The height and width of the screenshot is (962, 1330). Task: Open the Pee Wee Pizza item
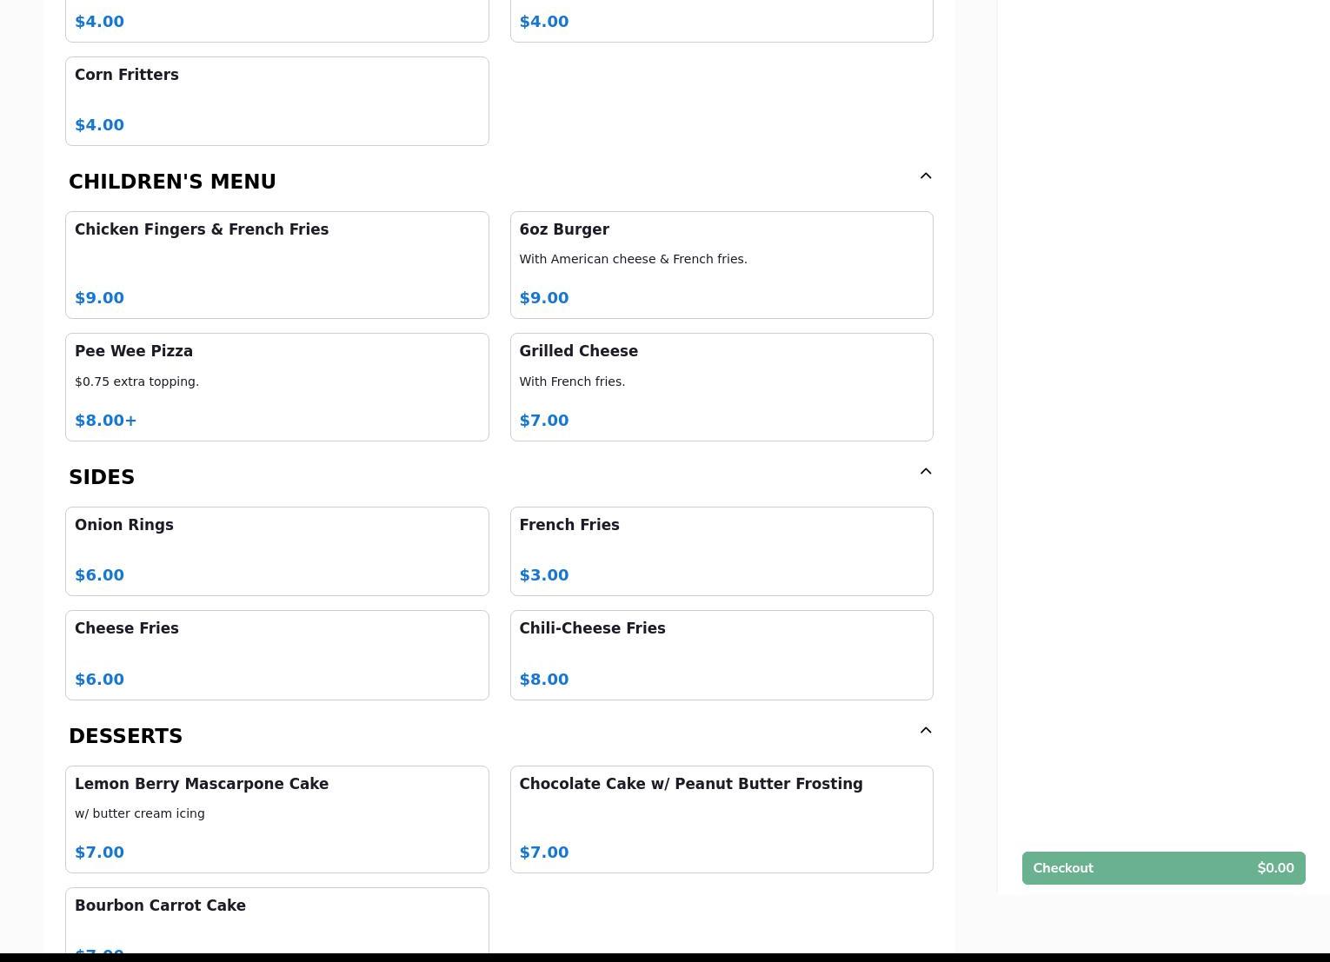tap(277, 387)
